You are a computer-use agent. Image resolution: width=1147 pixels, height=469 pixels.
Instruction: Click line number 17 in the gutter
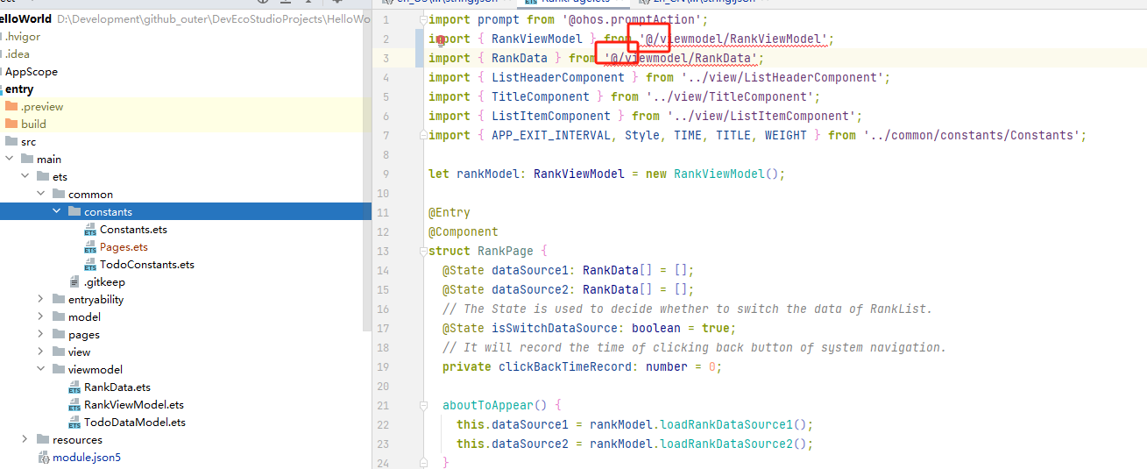coord(384,329)
